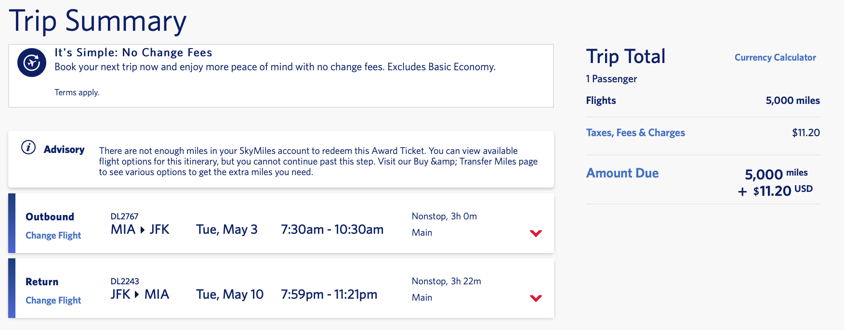Expand outbound flight DL2767 details

click(536, 233)
